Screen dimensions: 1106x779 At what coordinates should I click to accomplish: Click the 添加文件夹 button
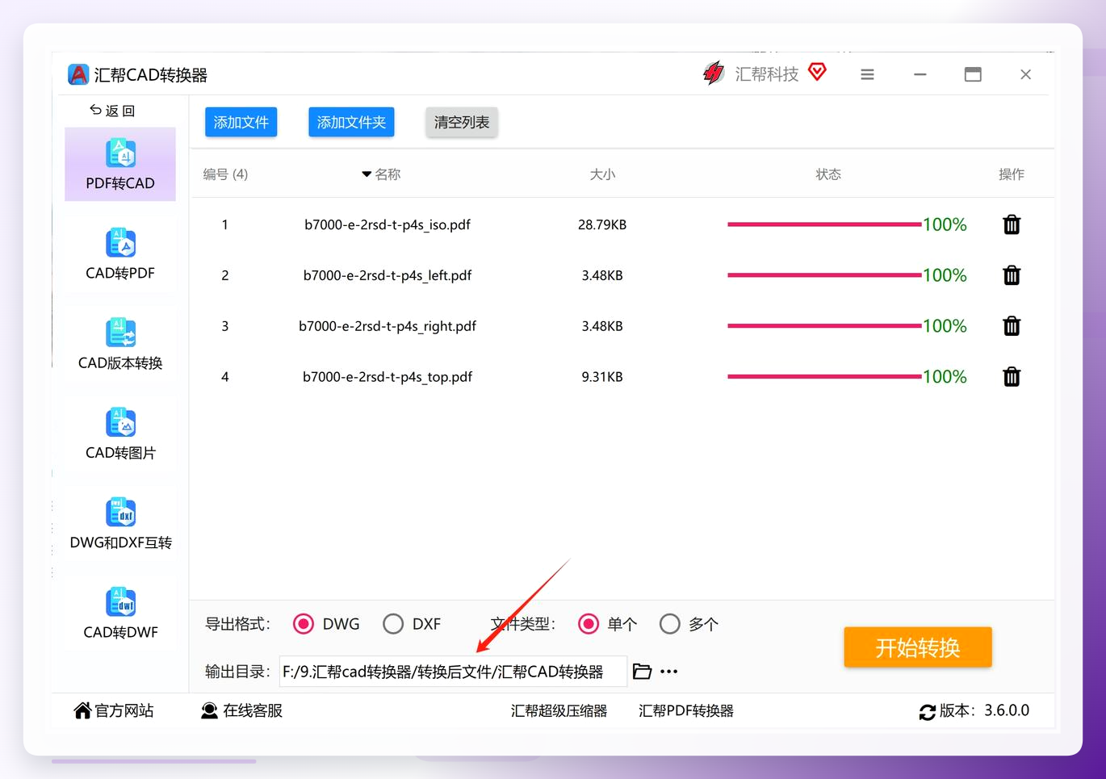pyautogui.click(x=351, y=122)
